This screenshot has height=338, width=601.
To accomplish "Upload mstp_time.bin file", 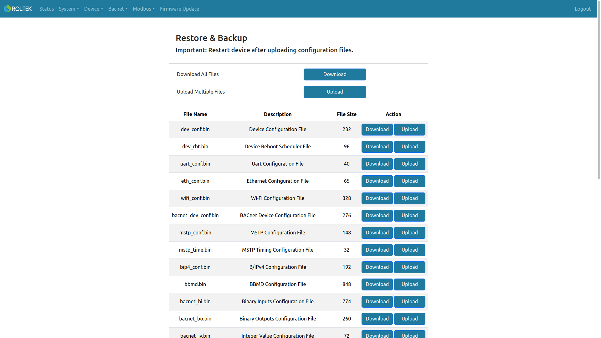I will (x=409, y=250).
